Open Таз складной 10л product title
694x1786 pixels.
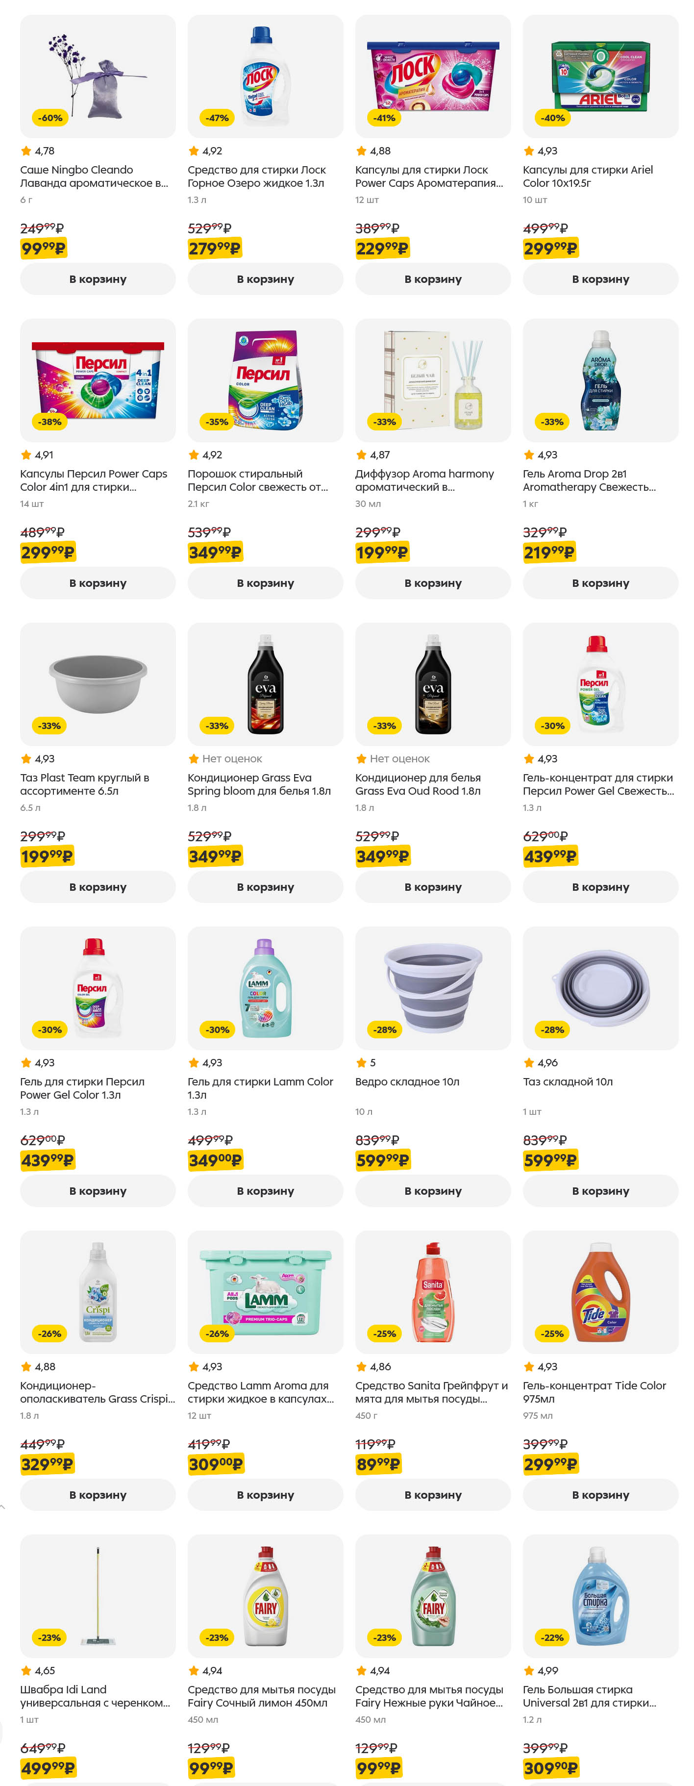[x=567, y=1082]
